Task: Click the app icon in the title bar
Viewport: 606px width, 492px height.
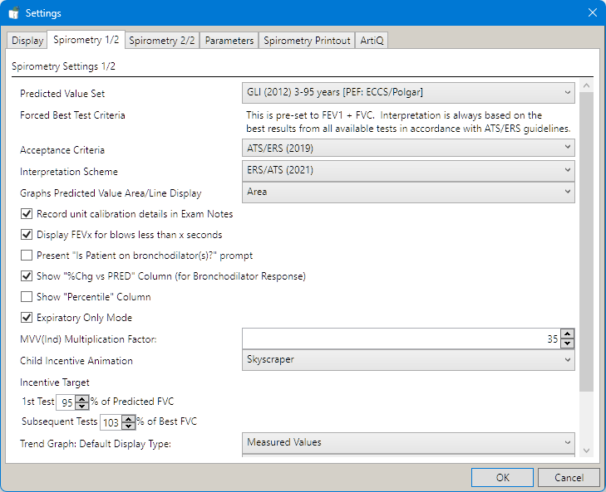Action: coord(13,13)
